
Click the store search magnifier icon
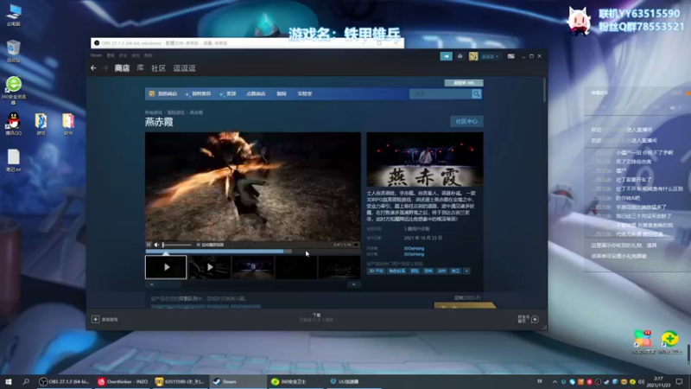coord(477,94)
